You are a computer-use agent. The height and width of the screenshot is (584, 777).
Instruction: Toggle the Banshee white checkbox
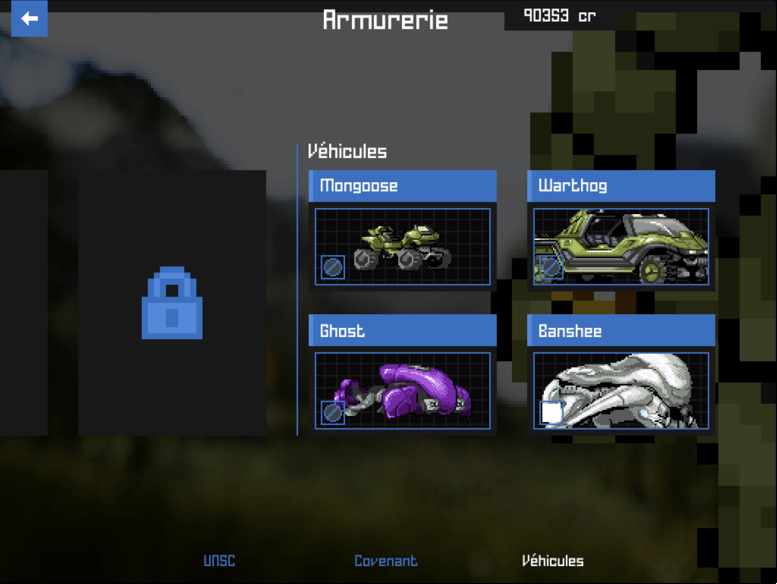(x=551, y=412)
